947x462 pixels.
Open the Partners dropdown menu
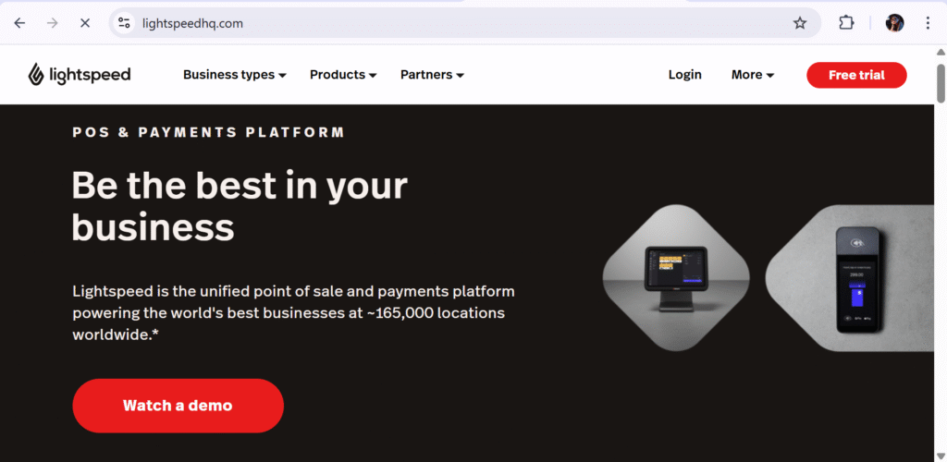(432, 75)
